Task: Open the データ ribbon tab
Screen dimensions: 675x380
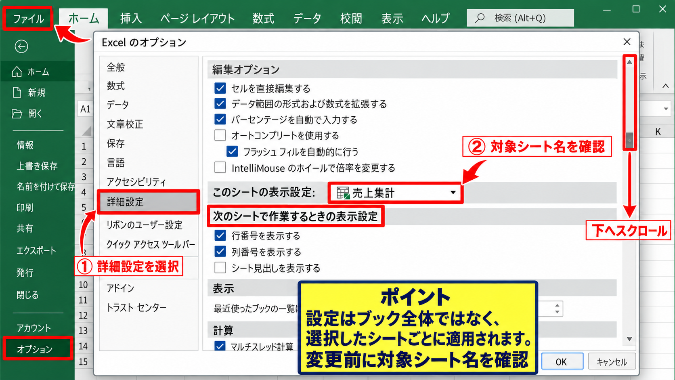Action: point(307,18)
